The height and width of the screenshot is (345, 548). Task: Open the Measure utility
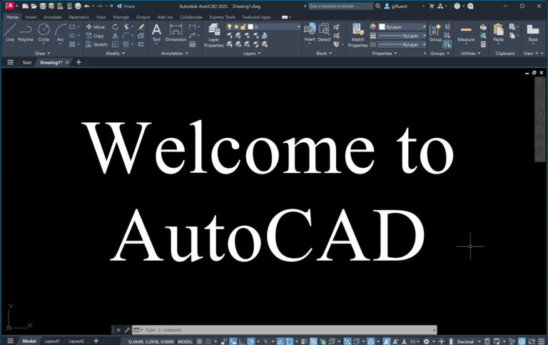[466, 34]
